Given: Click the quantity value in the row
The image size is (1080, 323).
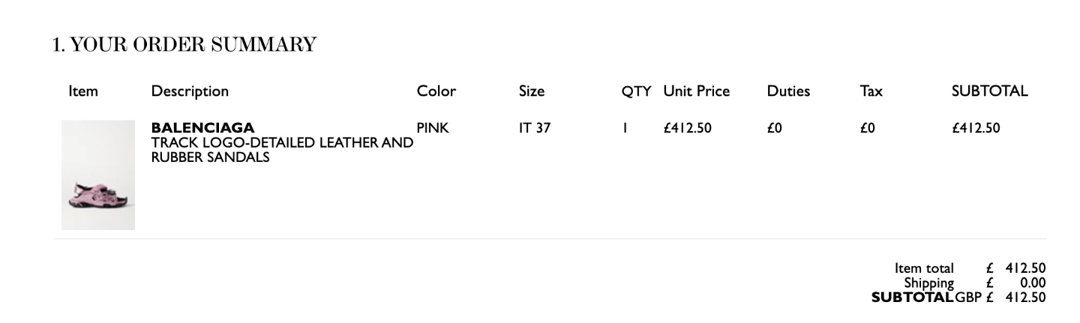Looking at the screenshot, I should click(624, 128).
